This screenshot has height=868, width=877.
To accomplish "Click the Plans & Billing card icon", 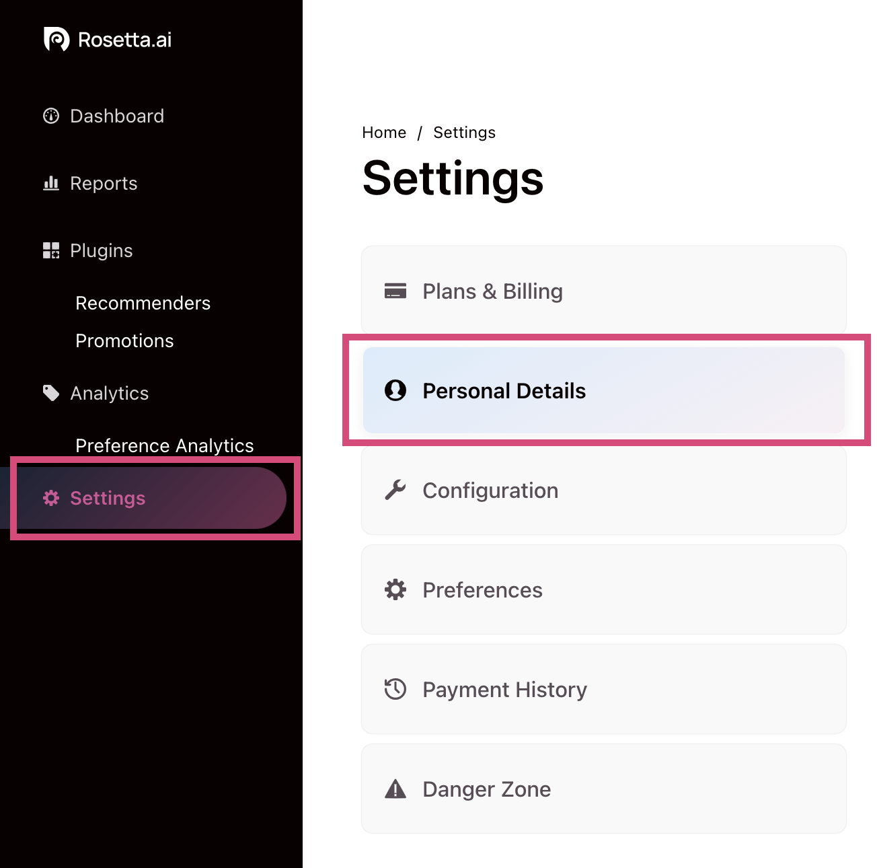I will (x=395, y=291).
